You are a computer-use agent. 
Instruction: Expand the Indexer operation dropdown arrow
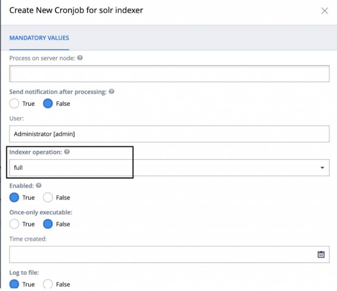click(322, 168)
